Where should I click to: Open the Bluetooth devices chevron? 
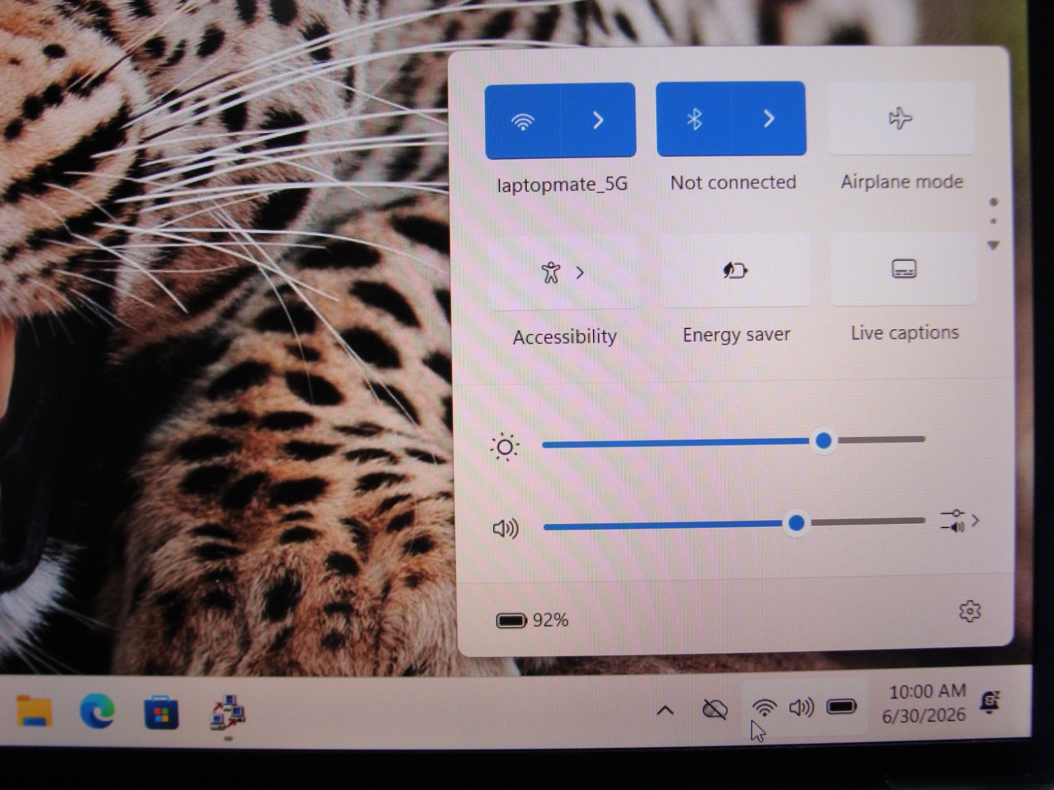tap(769, 118)
